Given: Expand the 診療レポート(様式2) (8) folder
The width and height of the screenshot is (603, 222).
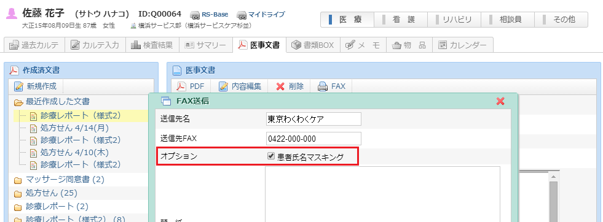Looking at the screenshot, I should (x=18, y=220).
